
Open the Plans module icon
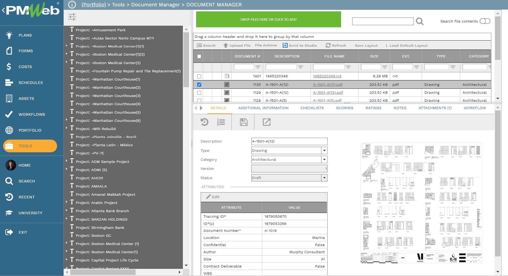9,35
